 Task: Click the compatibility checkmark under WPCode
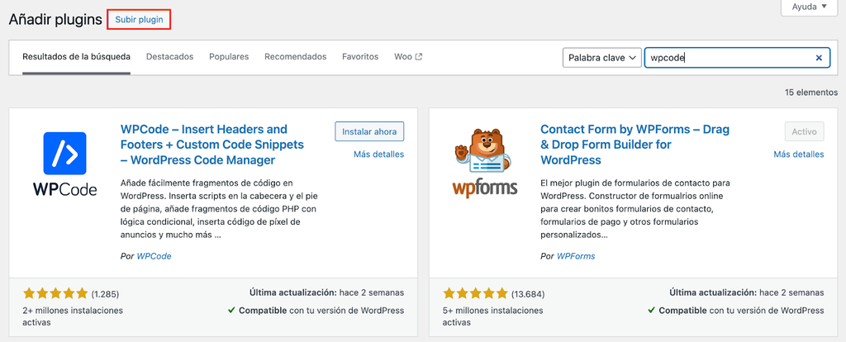pos(231,310)
